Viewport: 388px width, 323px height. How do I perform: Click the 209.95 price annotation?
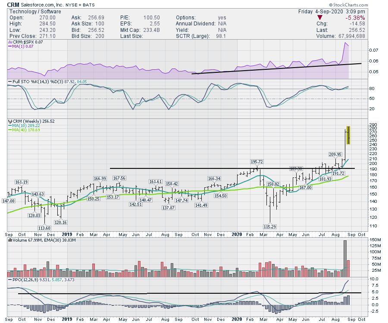[335, 154]
